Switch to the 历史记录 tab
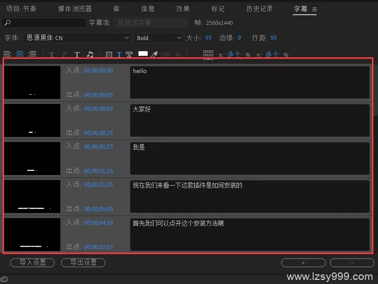This screenshot has width=378, height=284. click(x=259, y=9)
